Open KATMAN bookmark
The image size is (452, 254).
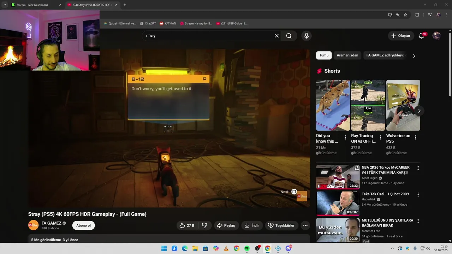(x=168, y=23)
